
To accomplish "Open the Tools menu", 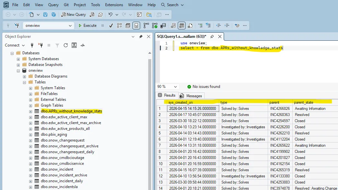I will coord(96,5).
